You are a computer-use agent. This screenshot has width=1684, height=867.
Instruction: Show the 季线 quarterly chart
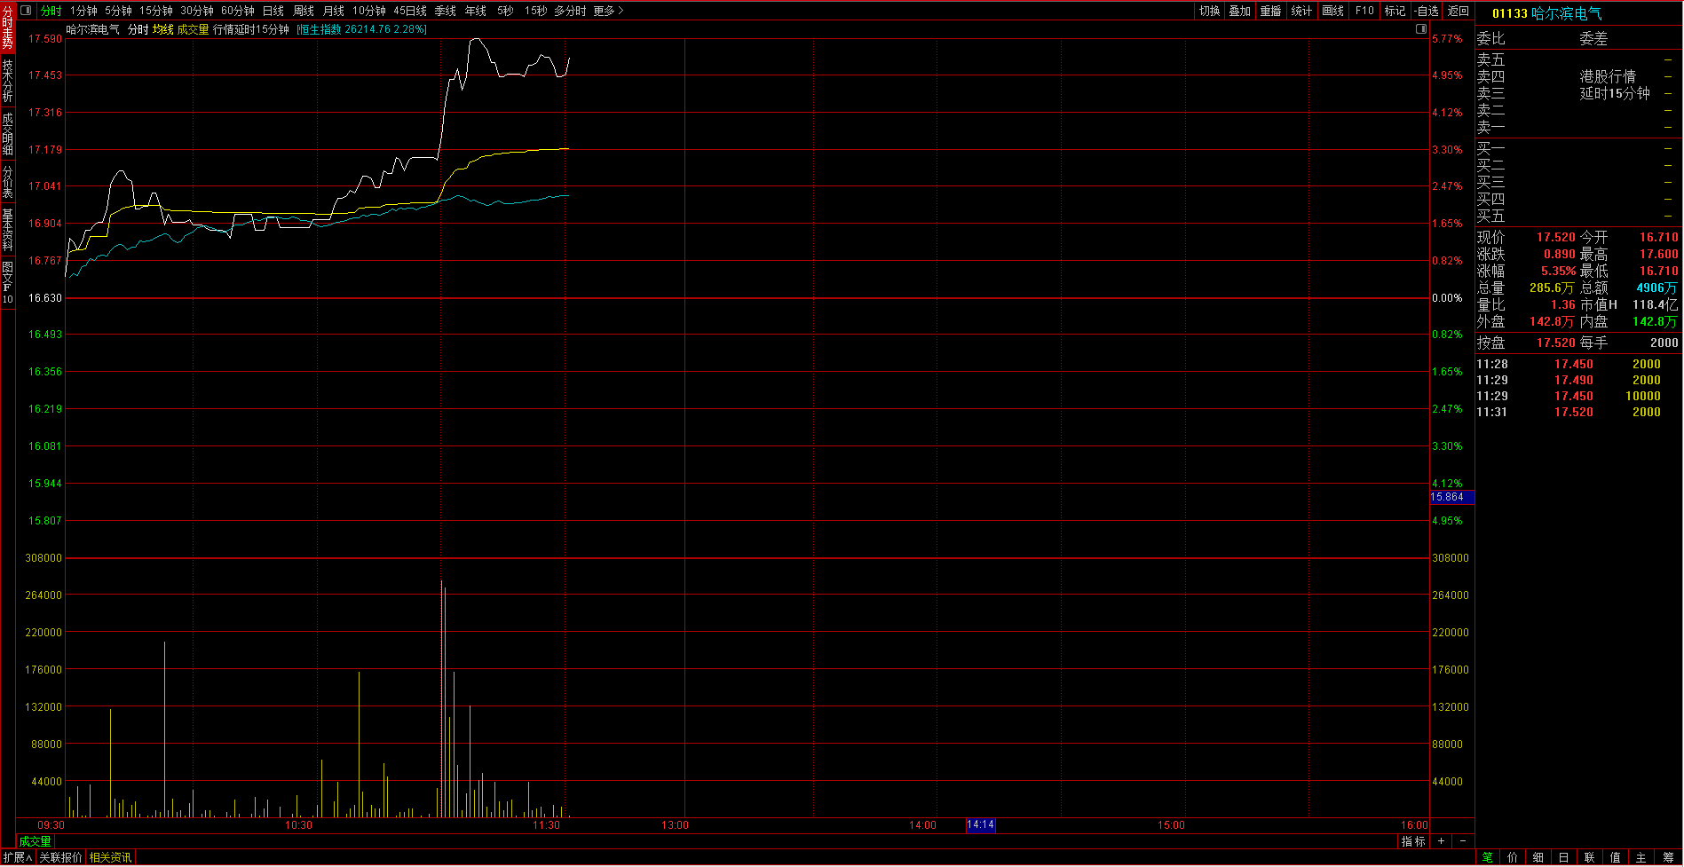(x=446, y=11)
